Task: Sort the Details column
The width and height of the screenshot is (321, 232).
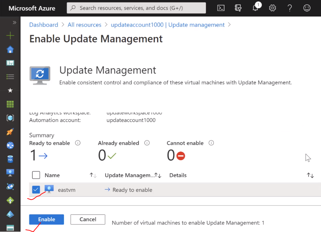Action: [310, 175]
